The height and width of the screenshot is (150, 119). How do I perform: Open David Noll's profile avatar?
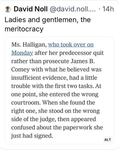point(8,9)
